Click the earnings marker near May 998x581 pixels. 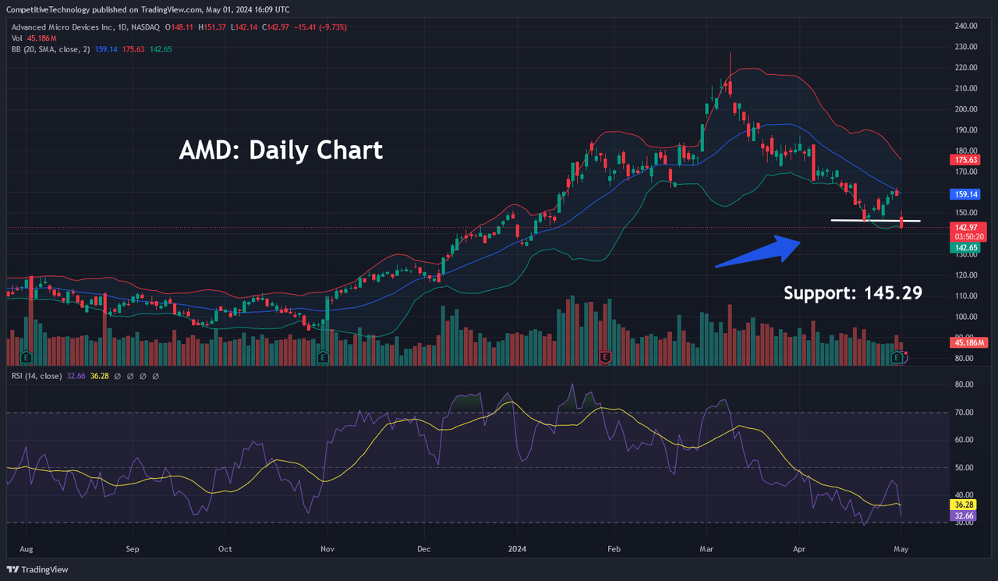pyautogui.click(x=897, y=358)
